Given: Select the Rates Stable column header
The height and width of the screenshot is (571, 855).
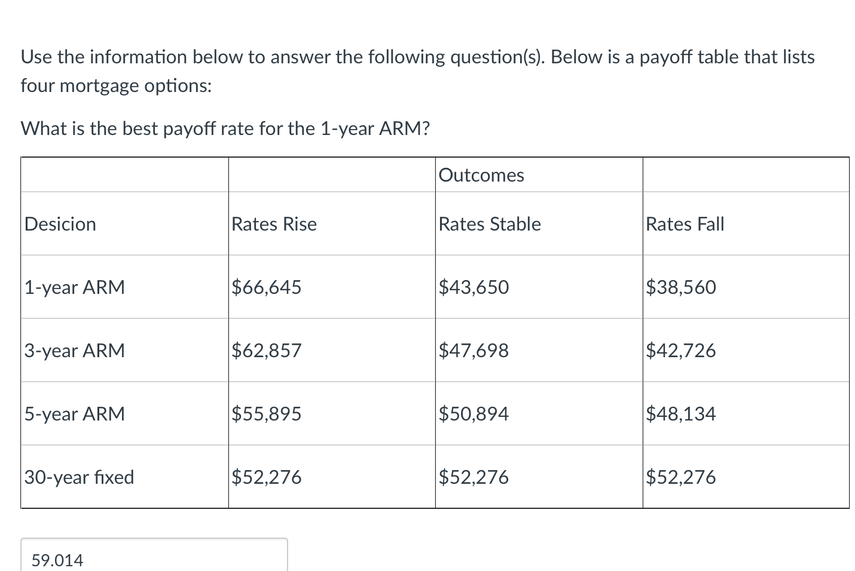Looking at the screenshot, I should [x=489, y=224].
